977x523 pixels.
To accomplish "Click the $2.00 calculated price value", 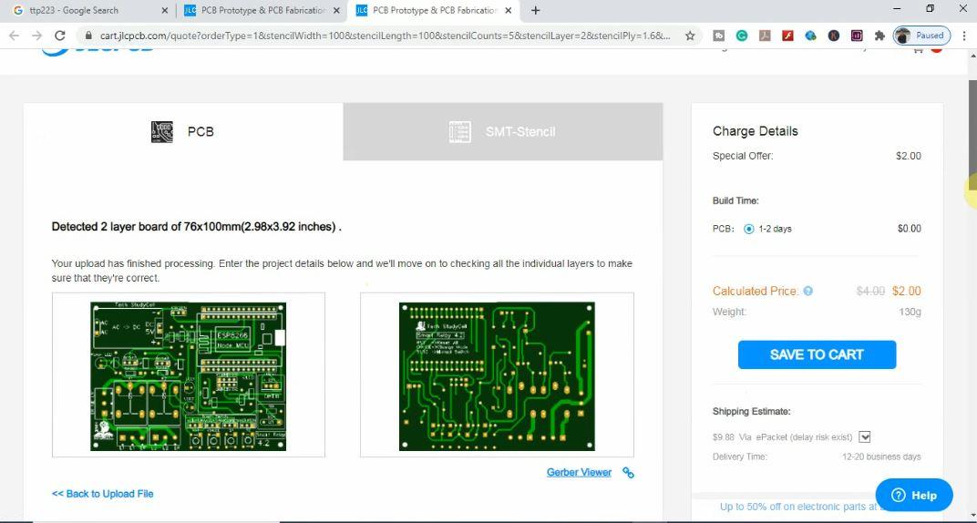I will pos(907,291).
